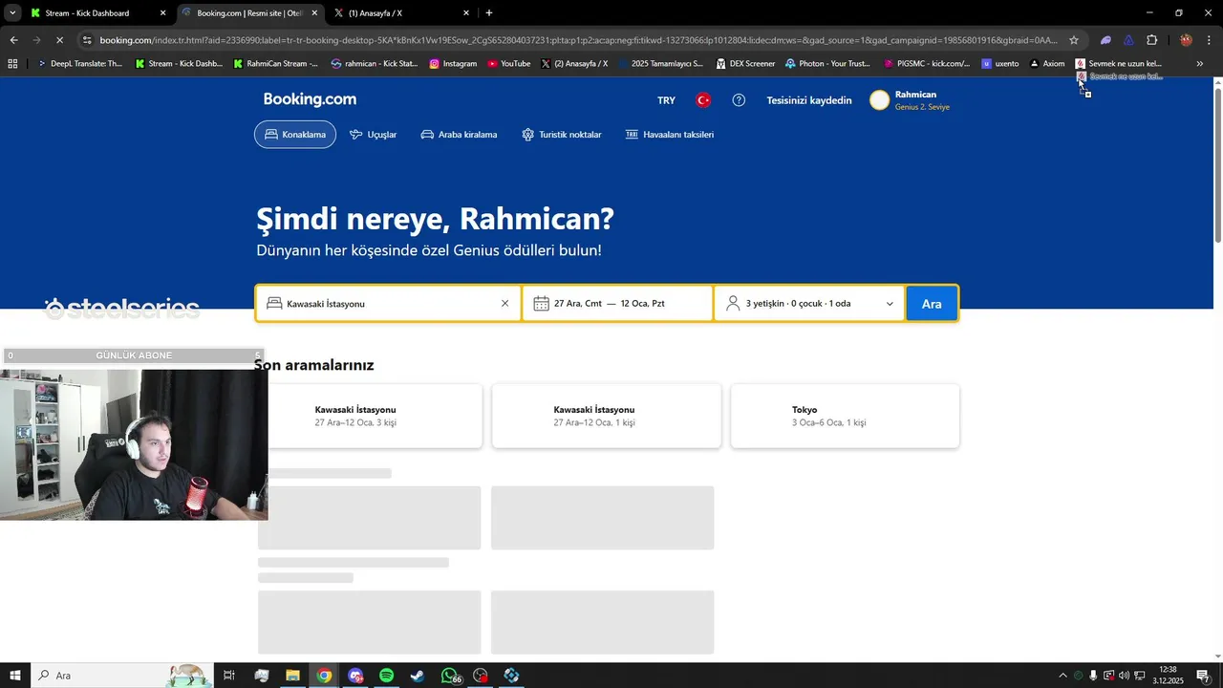
Task: Select the Araba kiralama tab
Action: click(459, 135)
